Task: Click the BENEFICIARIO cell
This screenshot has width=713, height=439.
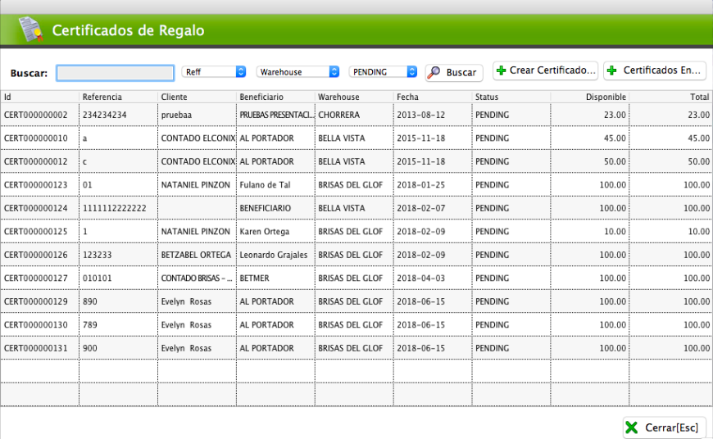Action: (x=275, y=208)
